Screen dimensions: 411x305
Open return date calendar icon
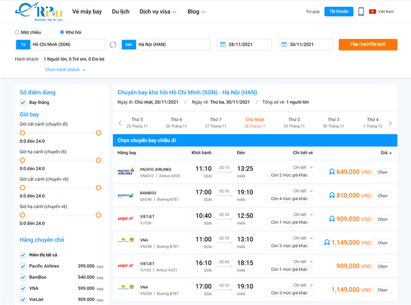click(284, 45)
